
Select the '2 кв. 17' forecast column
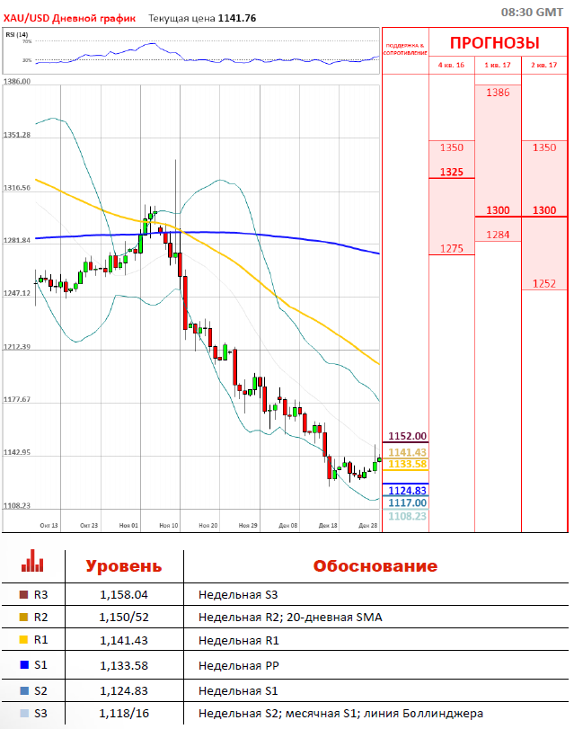(544, 66)
